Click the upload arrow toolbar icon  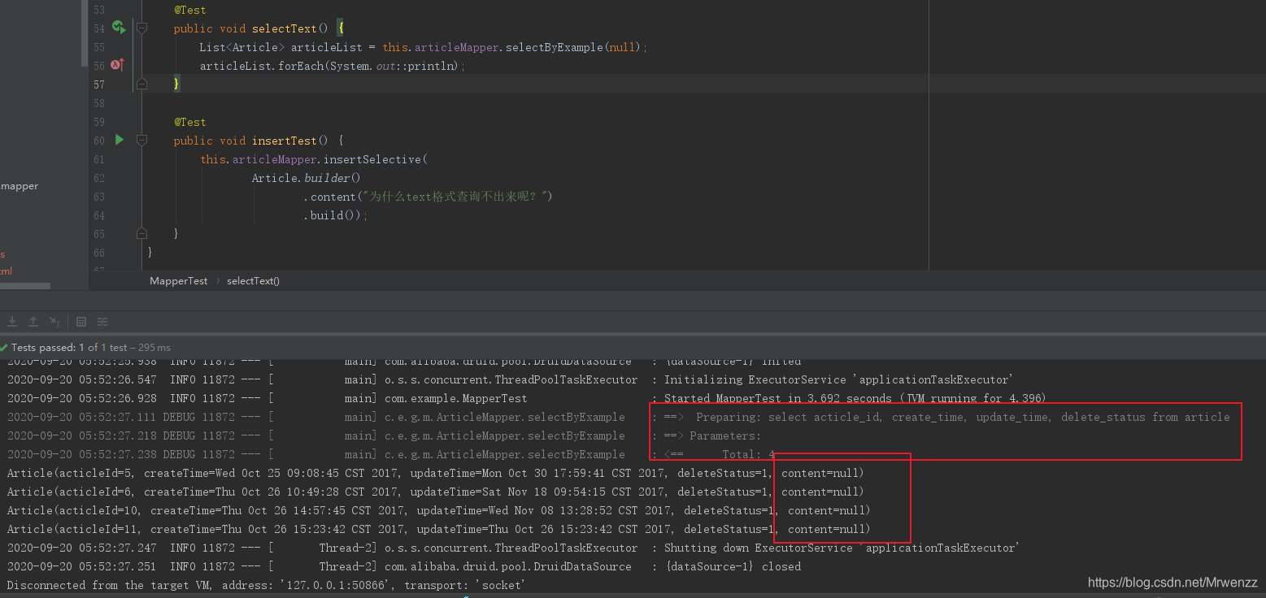[33, 322]
